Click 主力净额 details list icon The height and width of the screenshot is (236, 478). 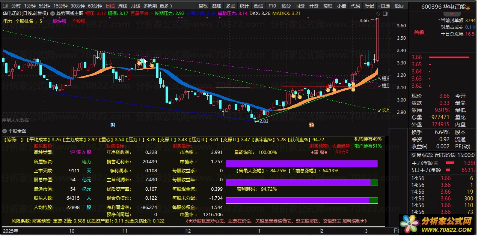[x=436, y=163]
